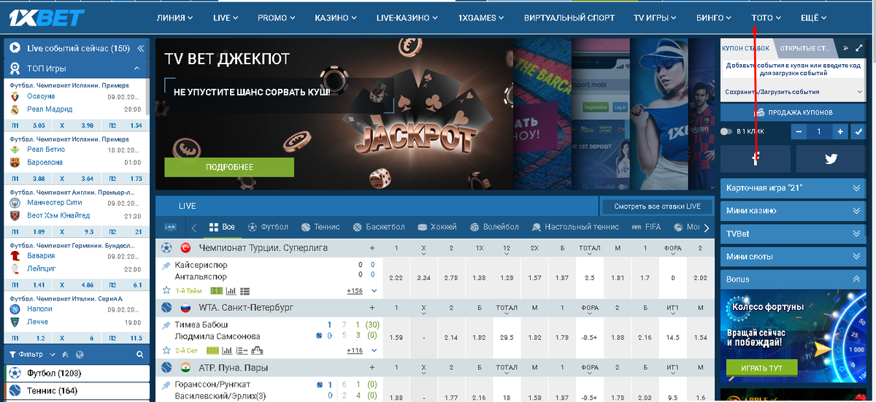
Task: Open the PROMO menu
Action: pos(277,18)
